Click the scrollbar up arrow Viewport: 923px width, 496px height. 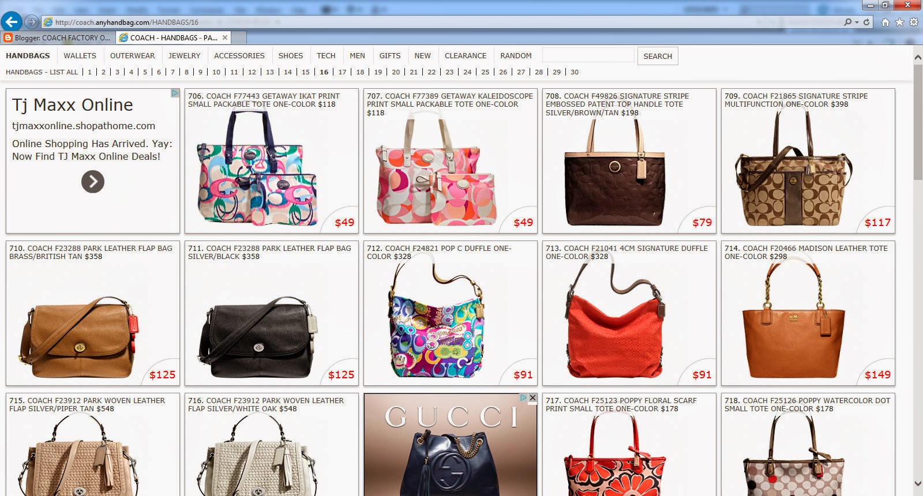tap(918, 57)
